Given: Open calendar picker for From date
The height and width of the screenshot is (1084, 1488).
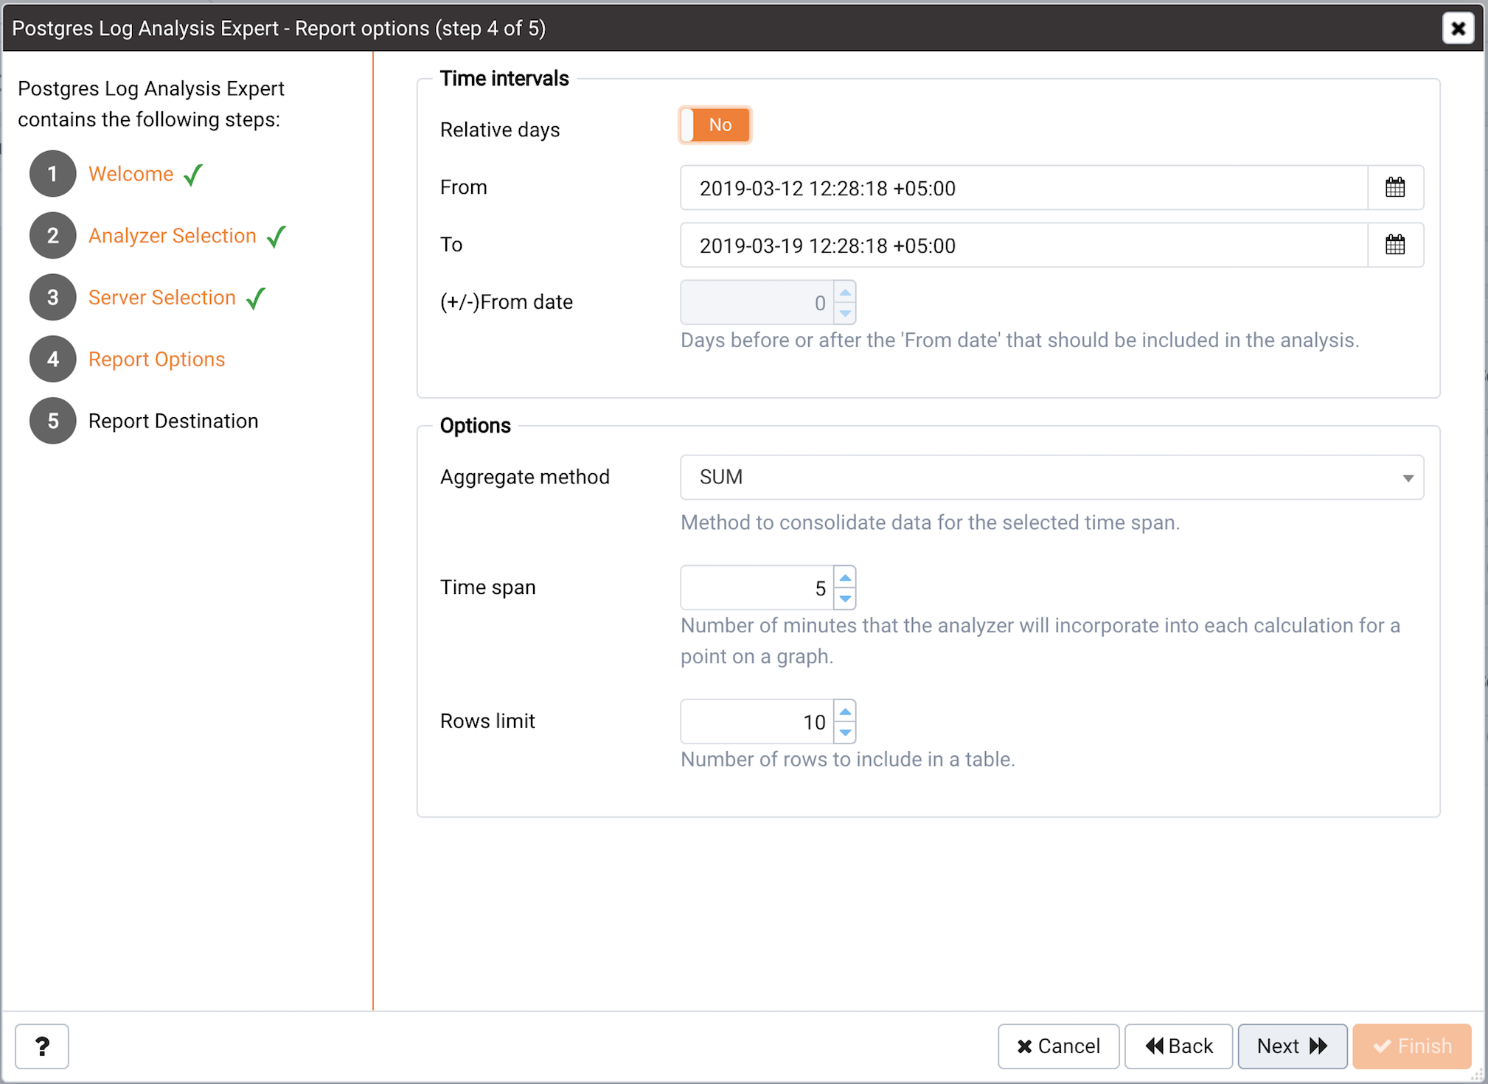Looking at the screenshot, I should coord(1395,188).
